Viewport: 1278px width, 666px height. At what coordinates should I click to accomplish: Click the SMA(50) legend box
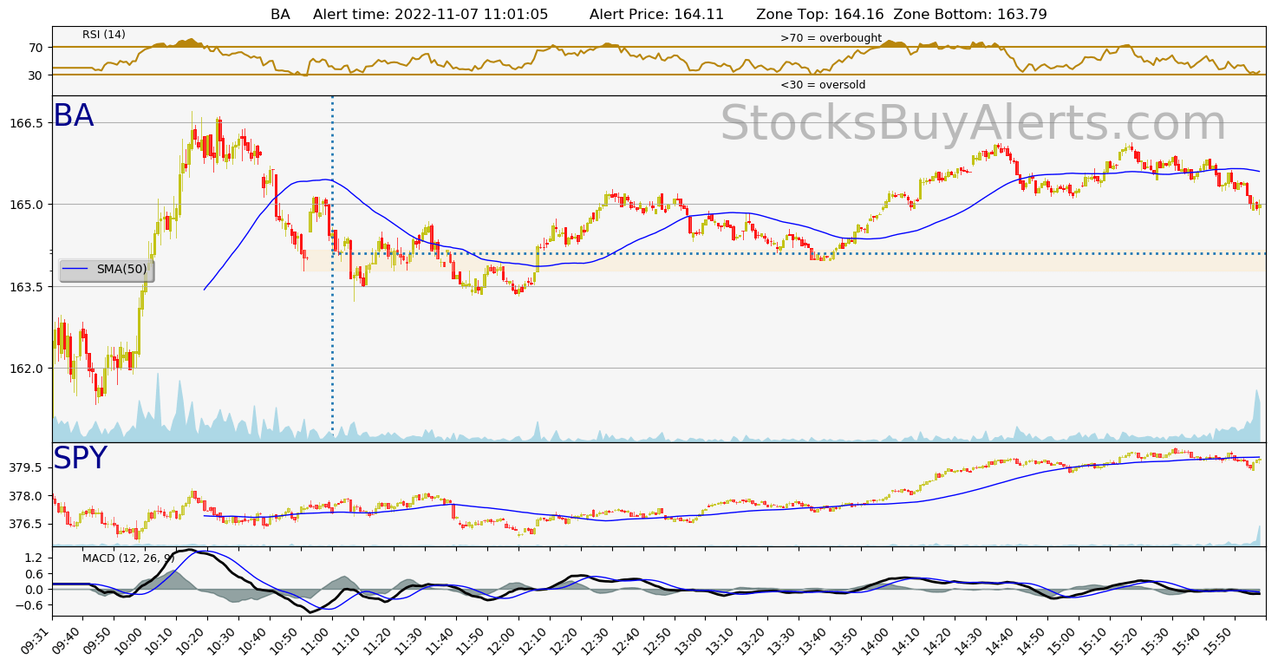pos(106,270)
